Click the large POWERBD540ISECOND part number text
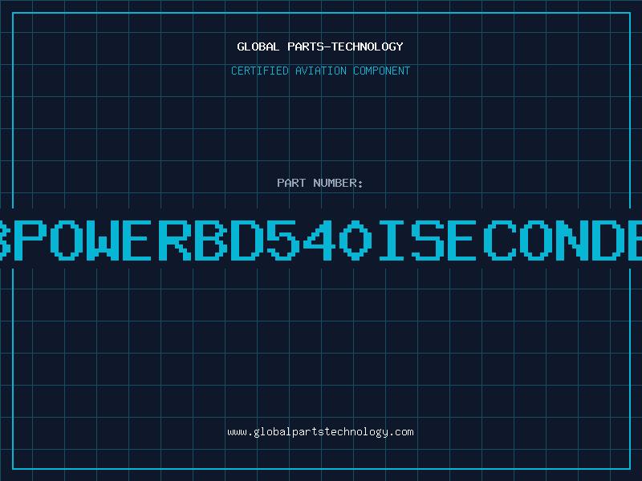This screenshot has width=642, height=481. 321,240
